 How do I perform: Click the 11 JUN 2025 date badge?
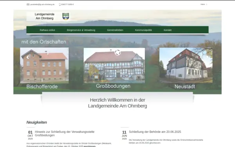point(124,135)
